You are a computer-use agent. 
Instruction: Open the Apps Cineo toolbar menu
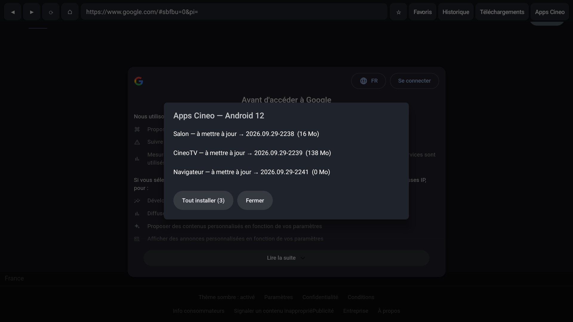coord(550,12)
